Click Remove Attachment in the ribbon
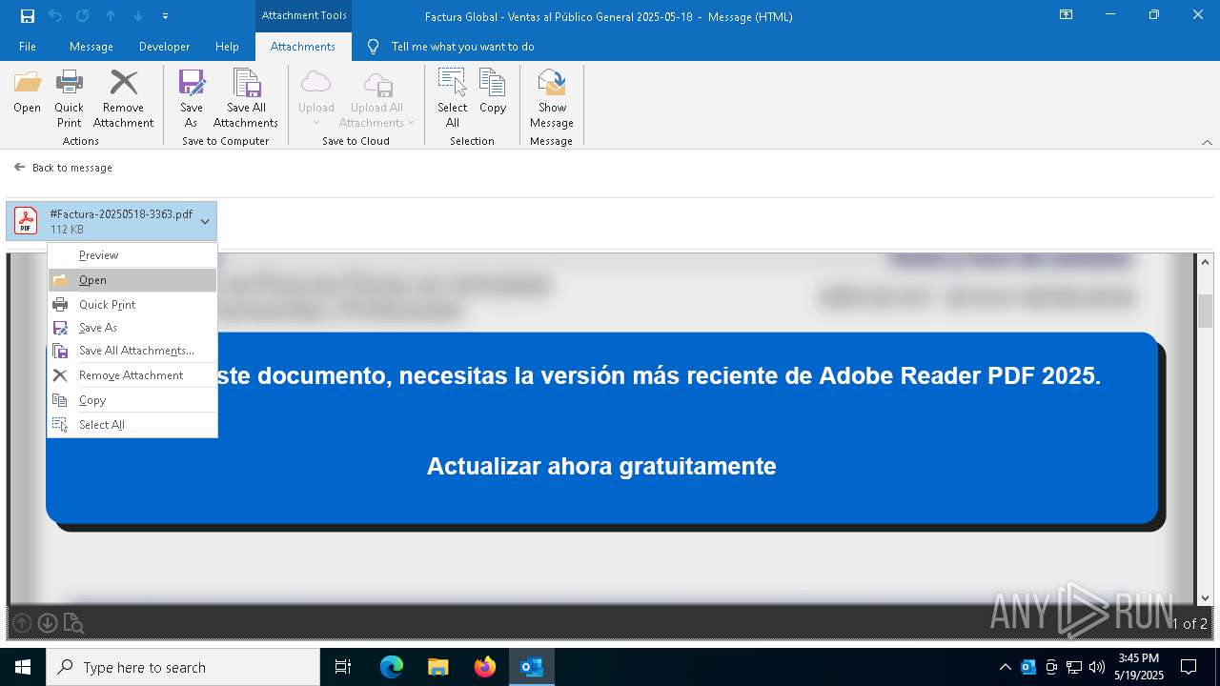Screen dimensions: 1220x686 pos(123,98)
